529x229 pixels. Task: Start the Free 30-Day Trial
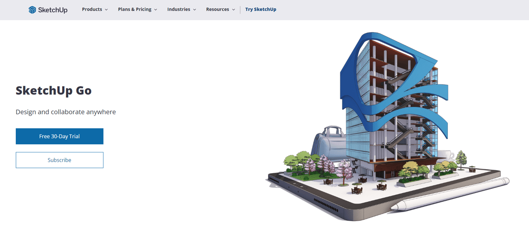[60, 136]
